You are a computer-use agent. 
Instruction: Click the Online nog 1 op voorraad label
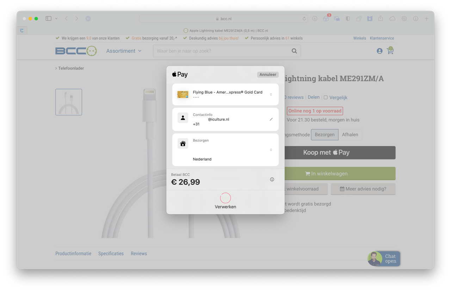click(x=315, y=111)
